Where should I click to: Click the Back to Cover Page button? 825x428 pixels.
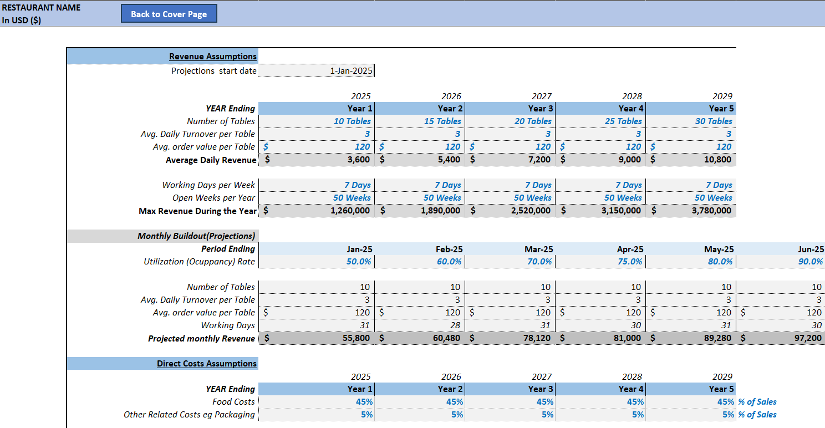[x=169, y=13]
